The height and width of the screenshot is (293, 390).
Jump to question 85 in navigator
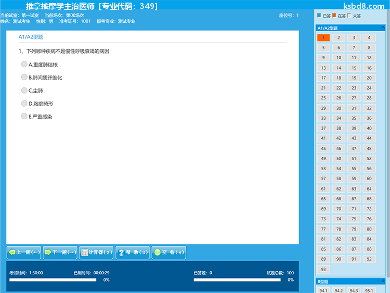323,249
